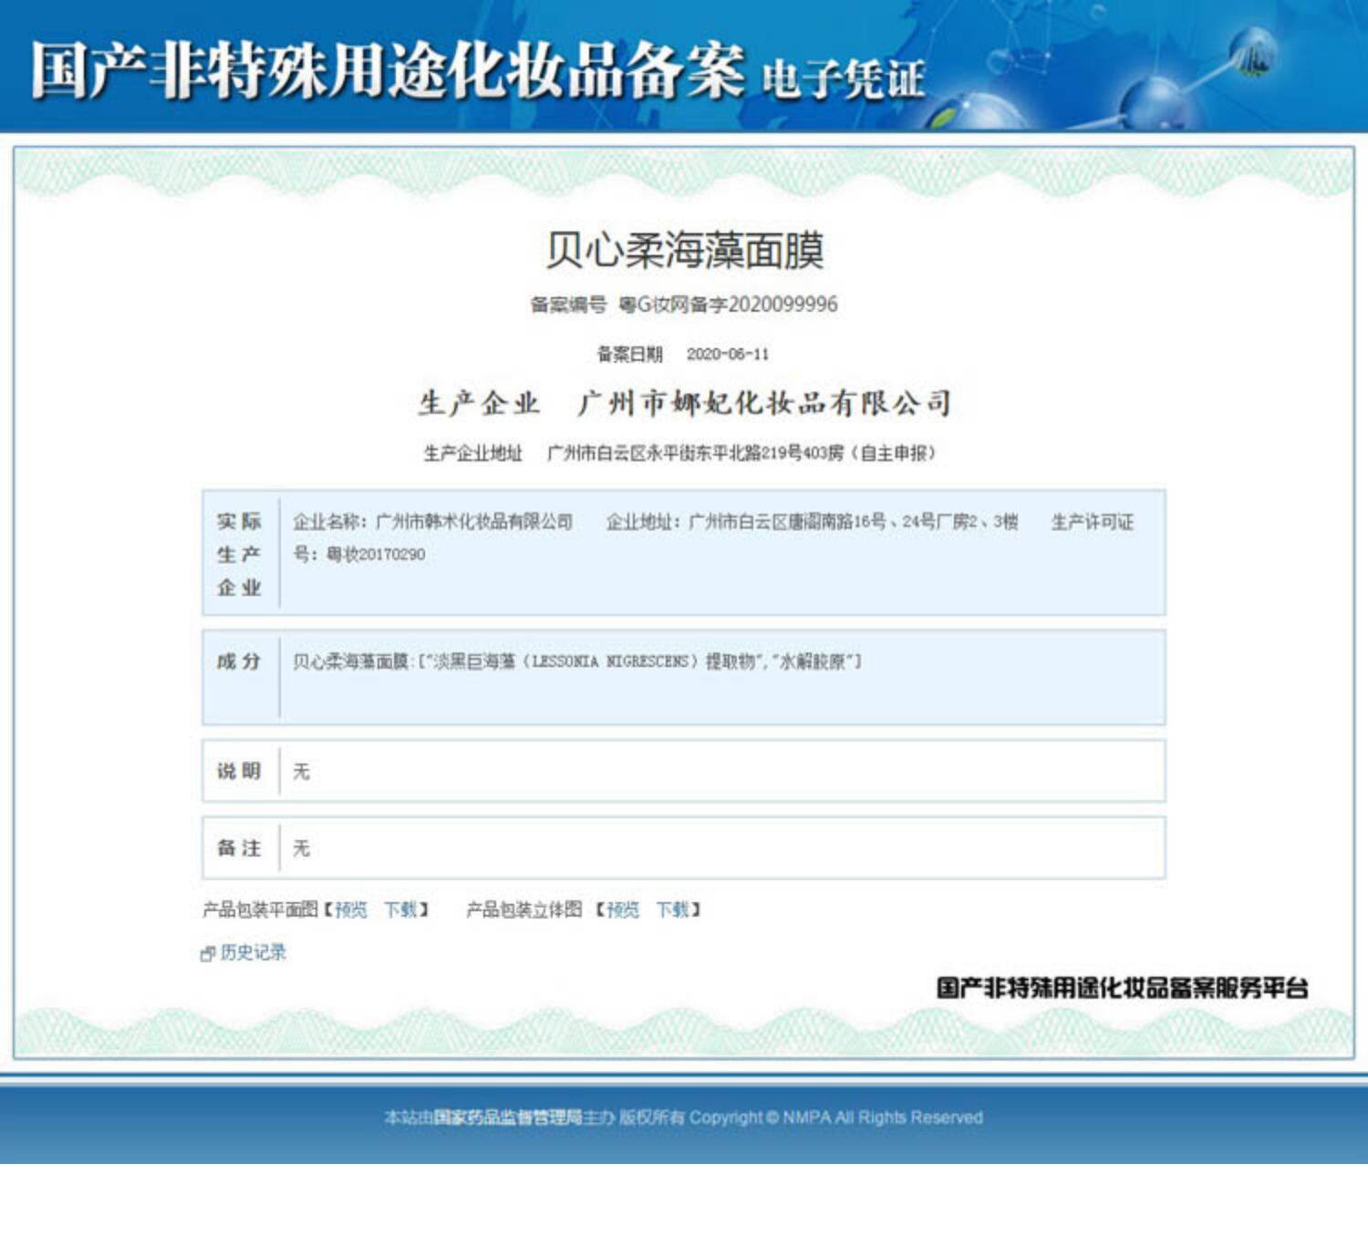Image resolution: width=1368 pixels, height=1257 pixels.
Task: Click the 生产企业地址 address text
Action: (741, 453)
